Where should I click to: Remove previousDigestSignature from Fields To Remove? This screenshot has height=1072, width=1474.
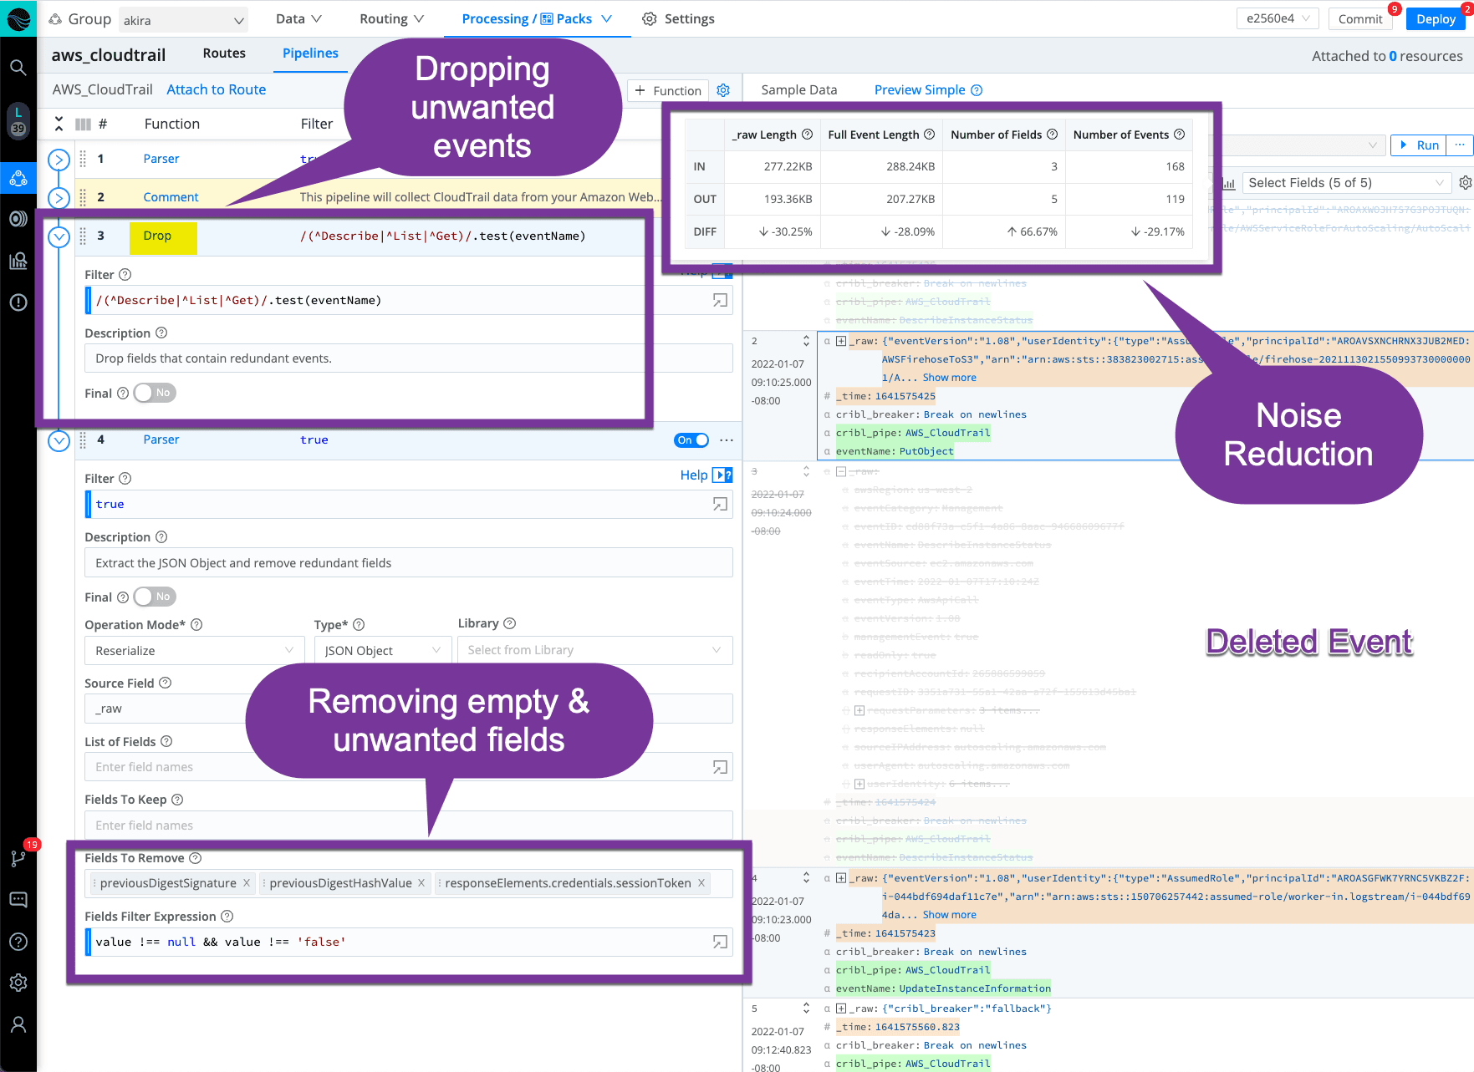pos(247,883)
